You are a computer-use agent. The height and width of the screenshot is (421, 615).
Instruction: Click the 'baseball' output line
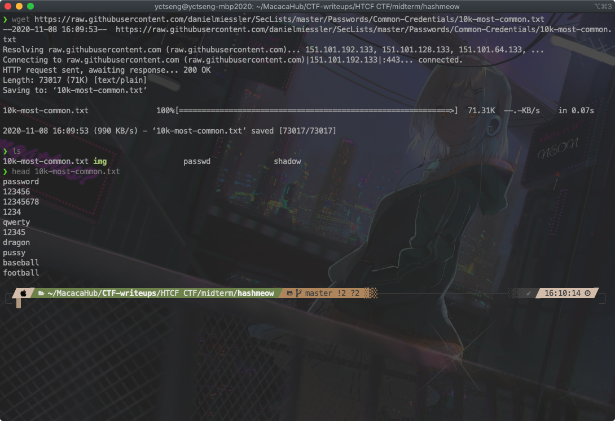[21, 263]
